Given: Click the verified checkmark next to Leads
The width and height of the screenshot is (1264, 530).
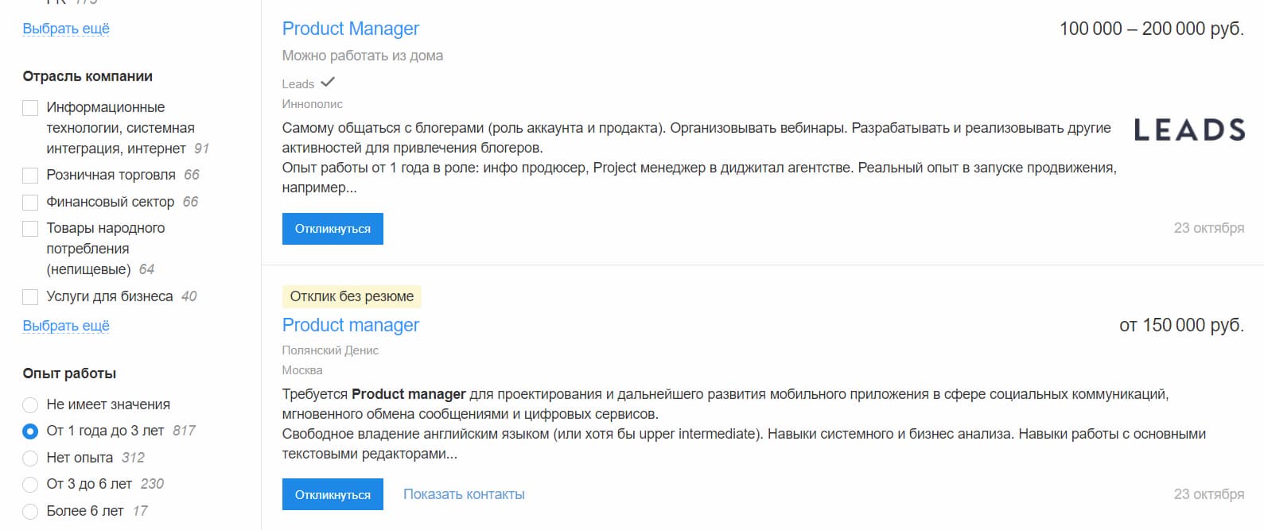Looking at the screenshot, I should point(328,81).
